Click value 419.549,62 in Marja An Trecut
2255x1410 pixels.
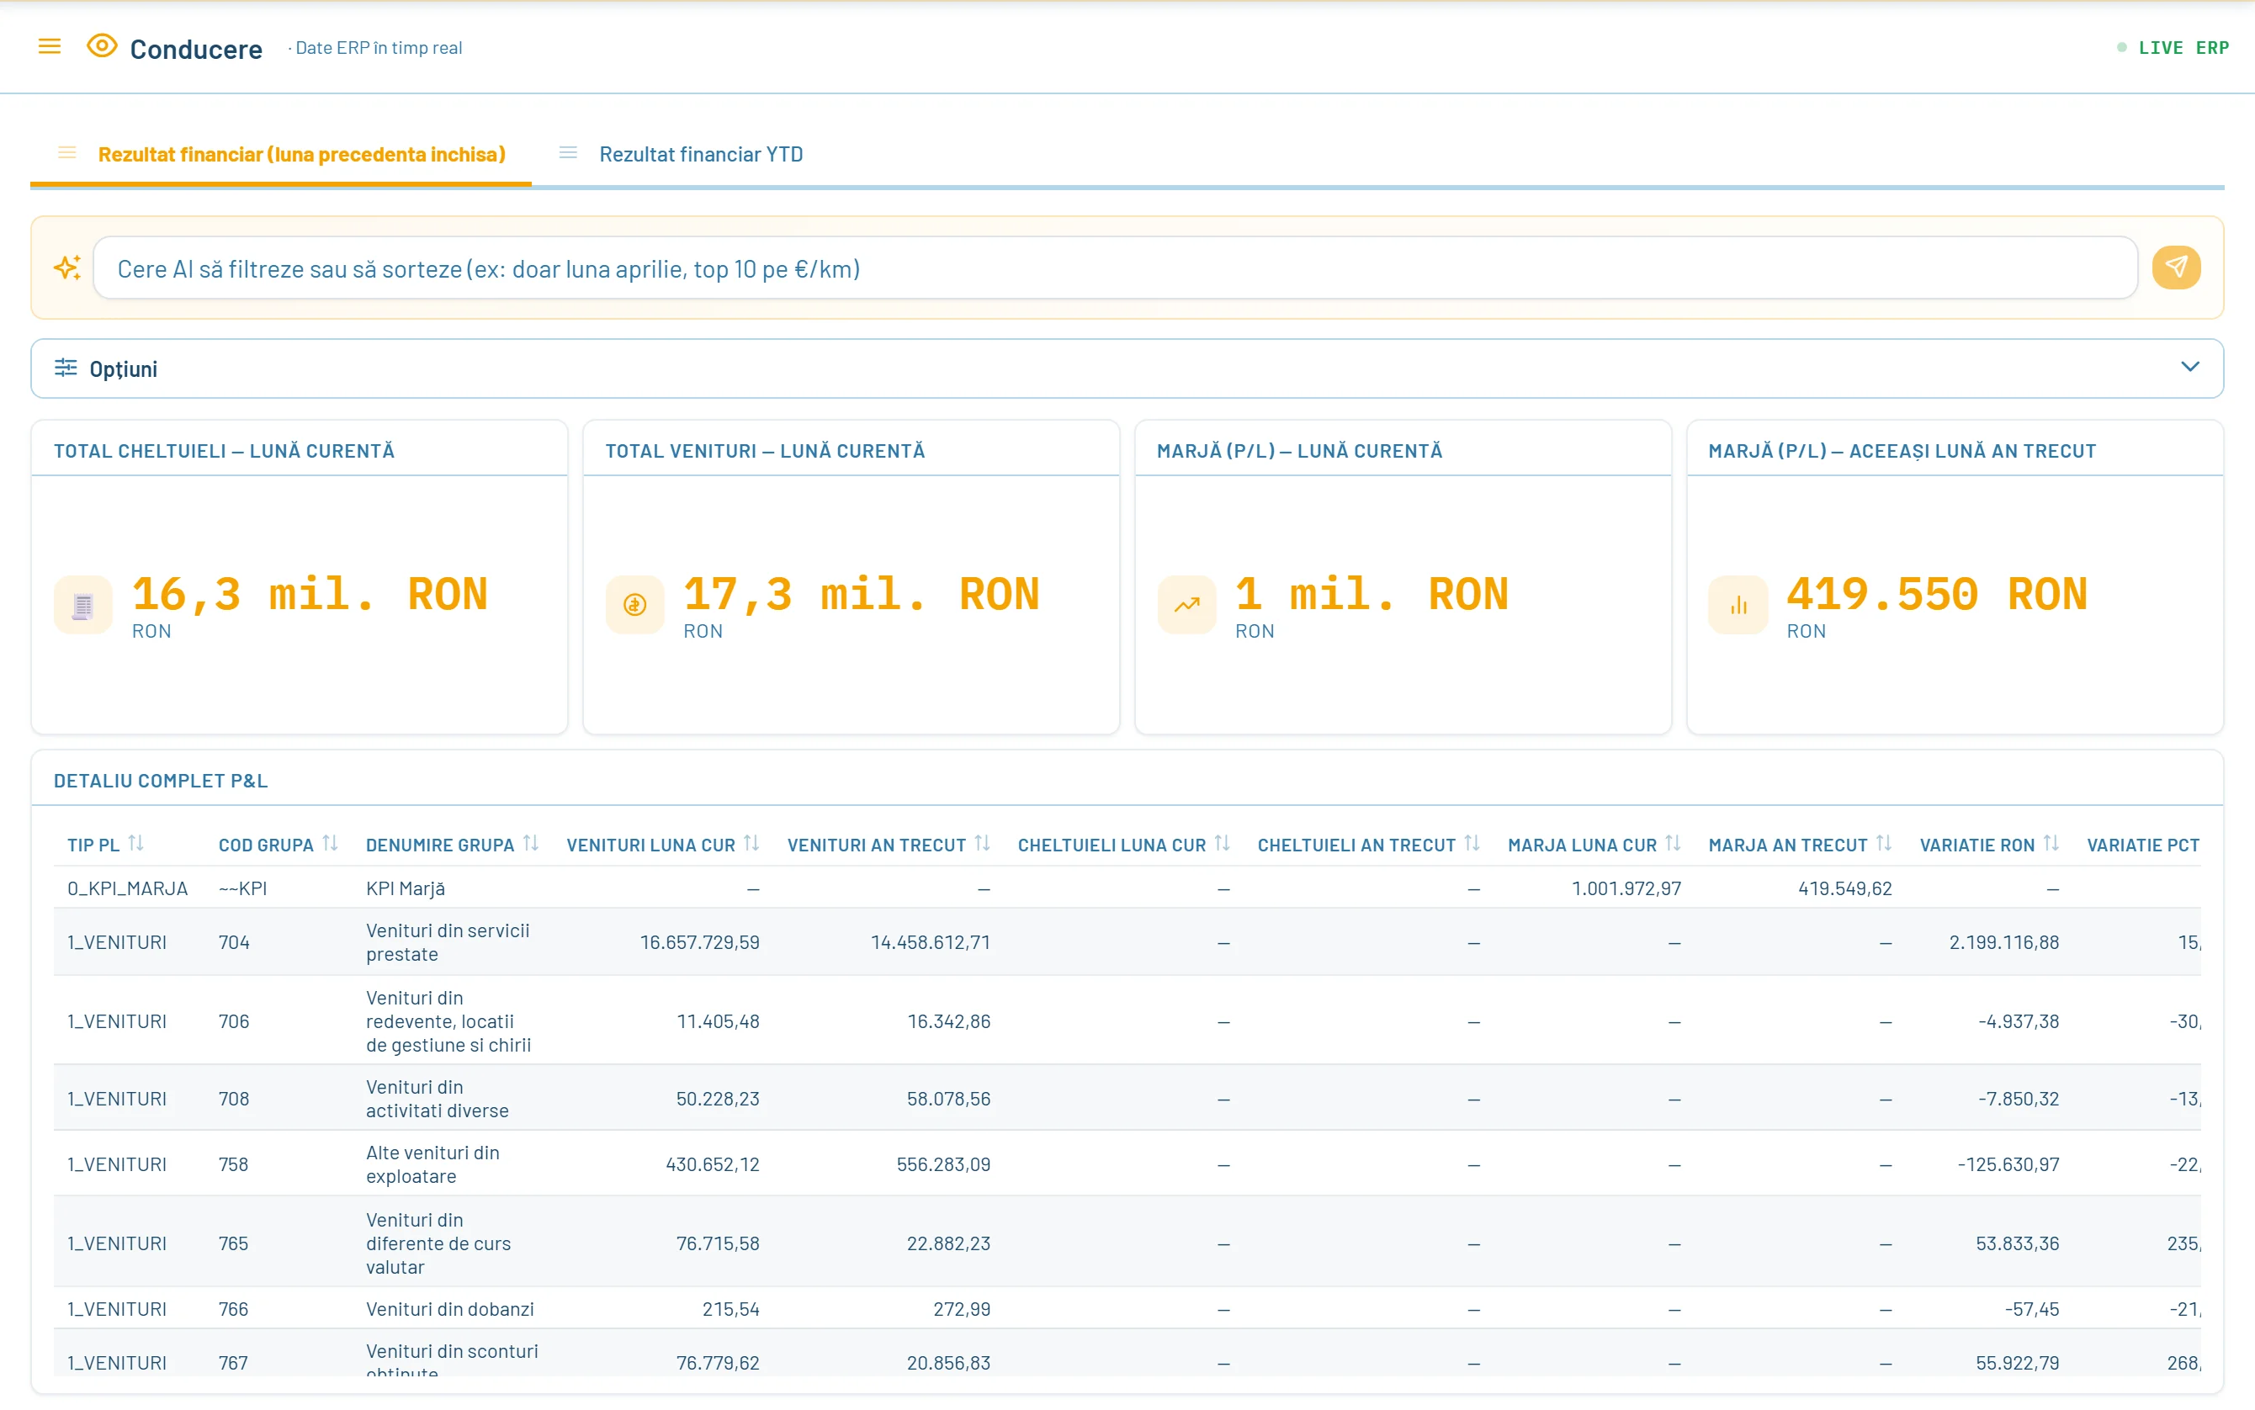click(x=1844, y=888)
